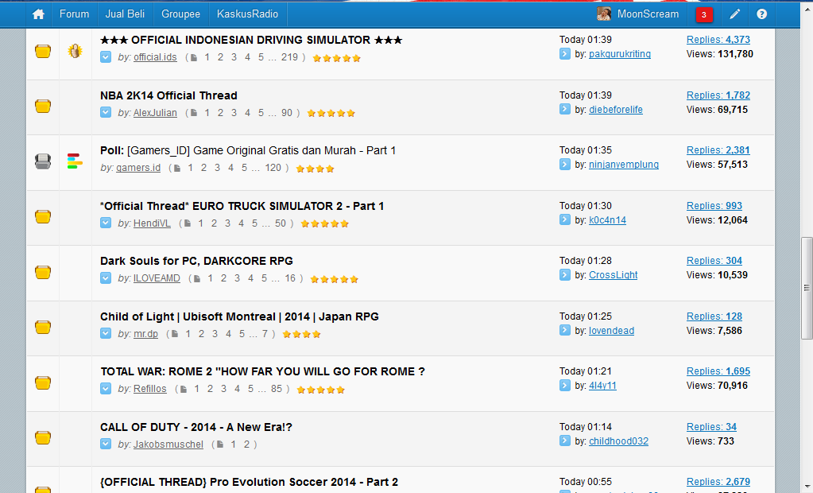Click folder icon of Call of Duty thread
Viewport: 813px width, 493px height.
click(43, 437)
